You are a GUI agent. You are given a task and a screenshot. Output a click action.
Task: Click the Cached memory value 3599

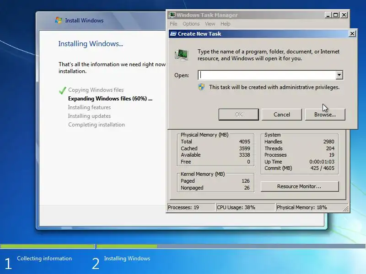[244, 148]
